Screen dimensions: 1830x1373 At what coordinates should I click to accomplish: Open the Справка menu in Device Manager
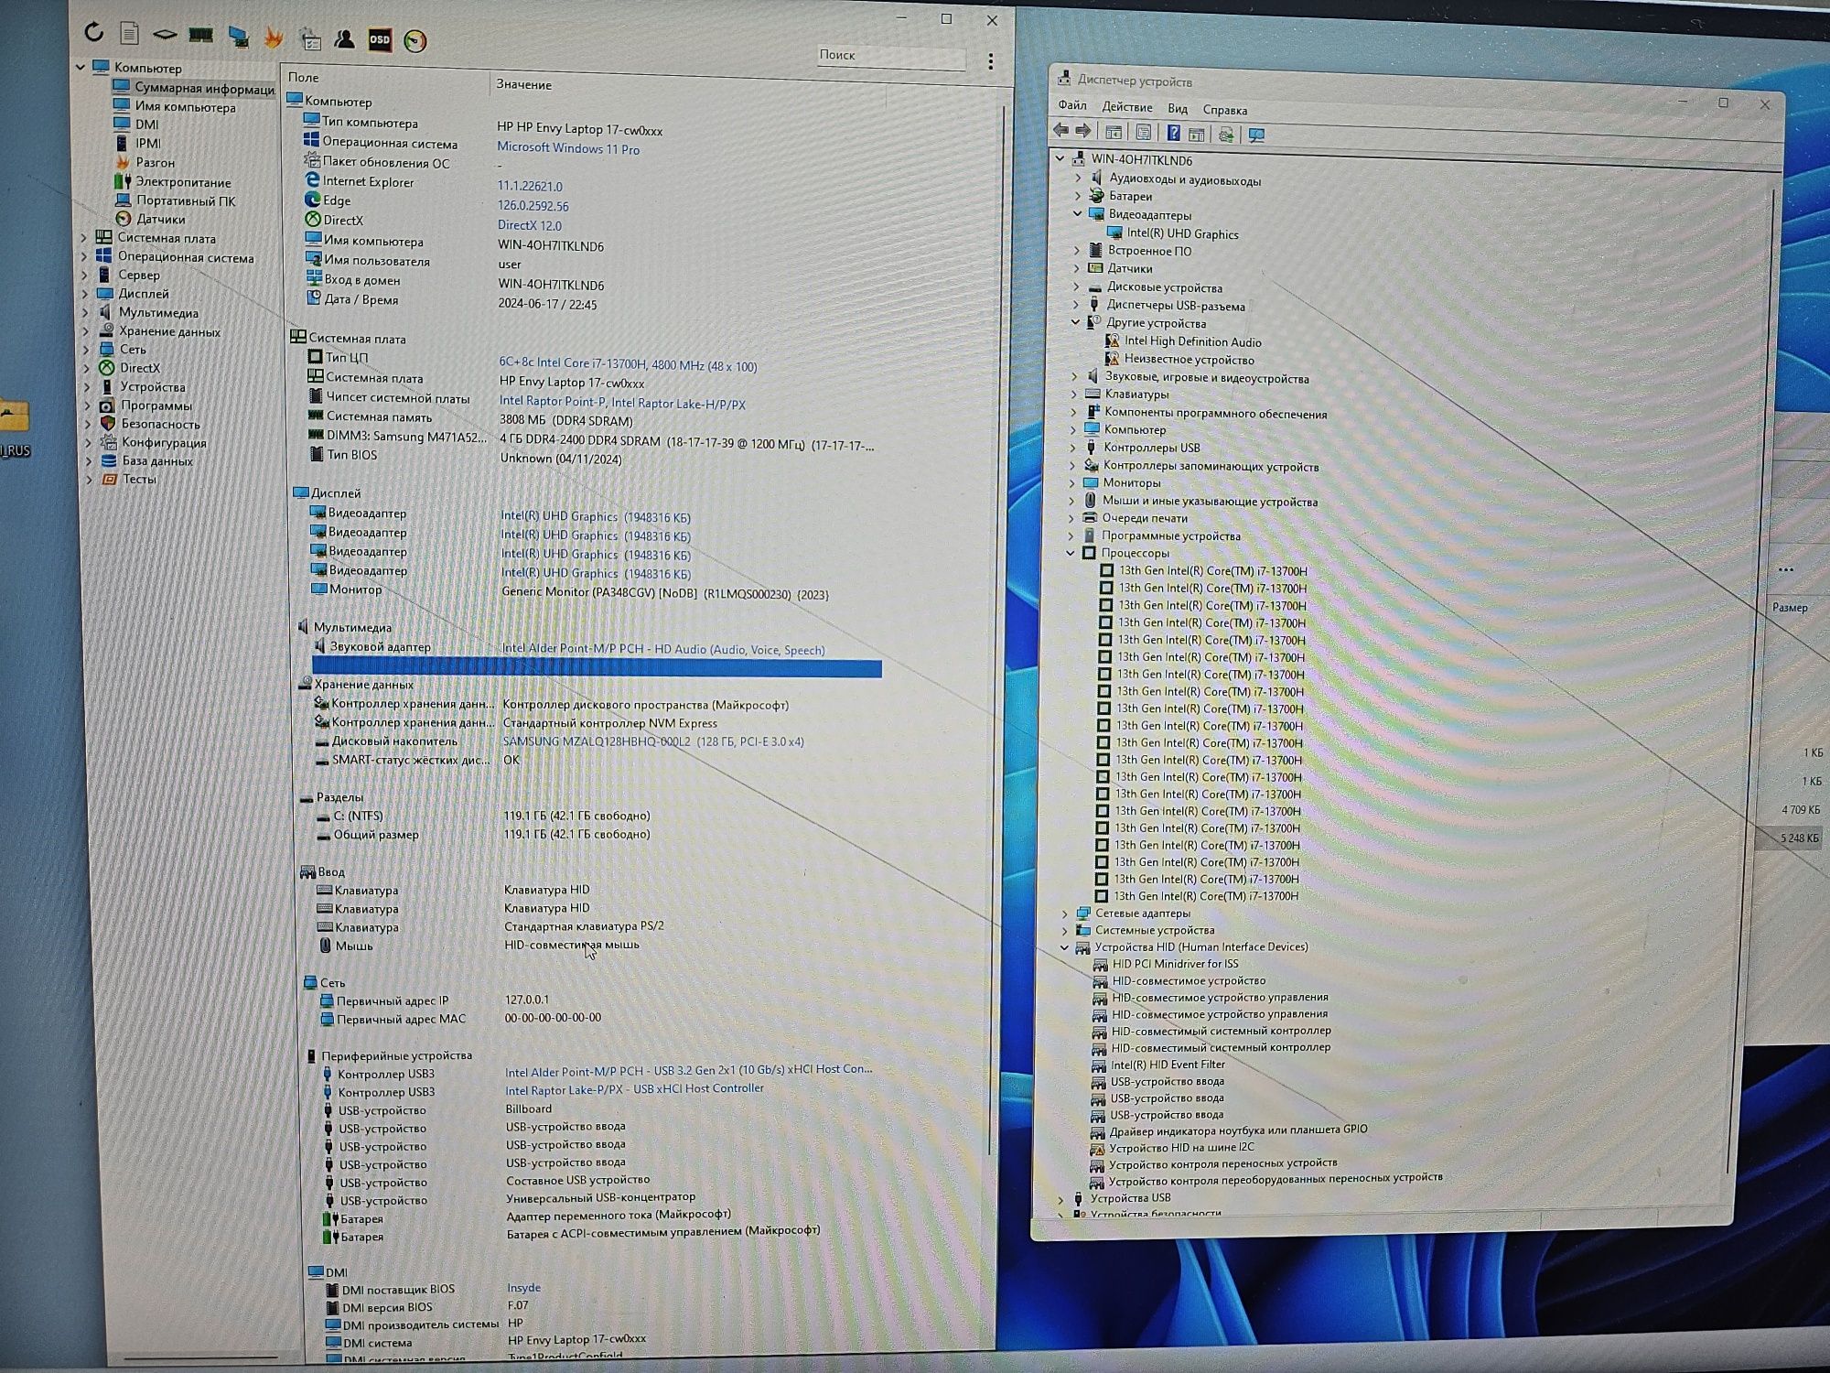tap(1225, 110)
